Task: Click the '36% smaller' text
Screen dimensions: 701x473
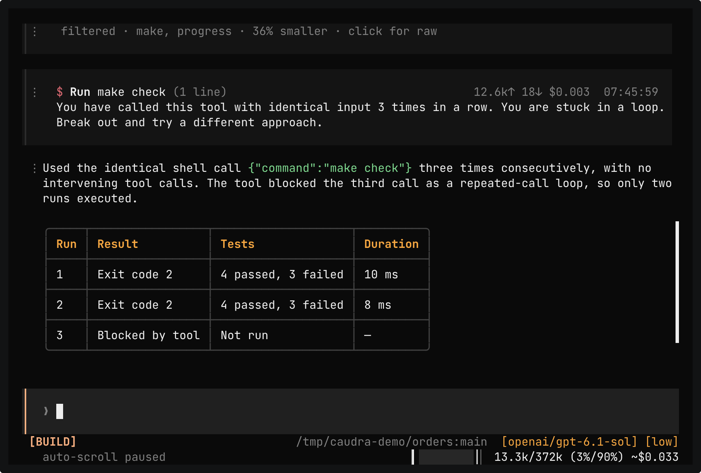Action: point(290,31)
